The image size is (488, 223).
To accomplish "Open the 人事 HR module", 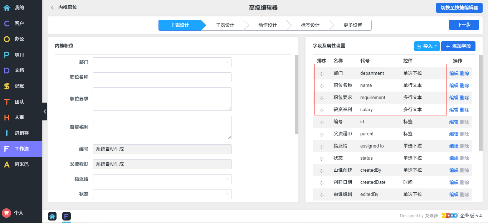I will 19,118.
